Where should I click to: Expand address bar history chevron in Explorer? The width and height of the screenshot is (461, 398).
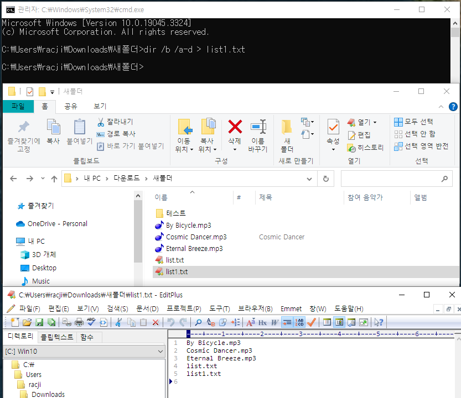click(x=309, y=179)
